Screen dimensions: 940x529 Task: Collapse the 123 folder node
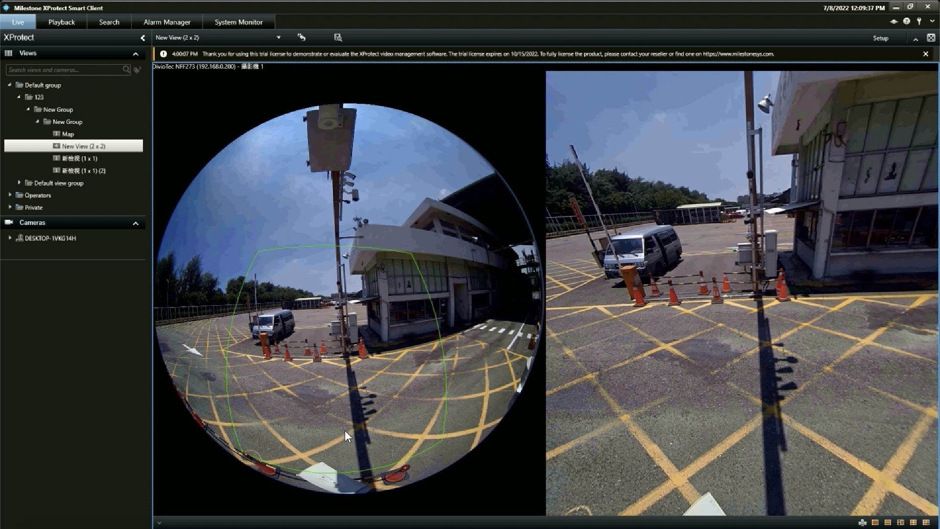pyautogui.click(x=19, y=97)
